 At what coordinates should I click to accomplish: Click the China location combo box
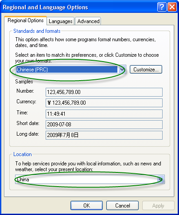pos(90,180)
